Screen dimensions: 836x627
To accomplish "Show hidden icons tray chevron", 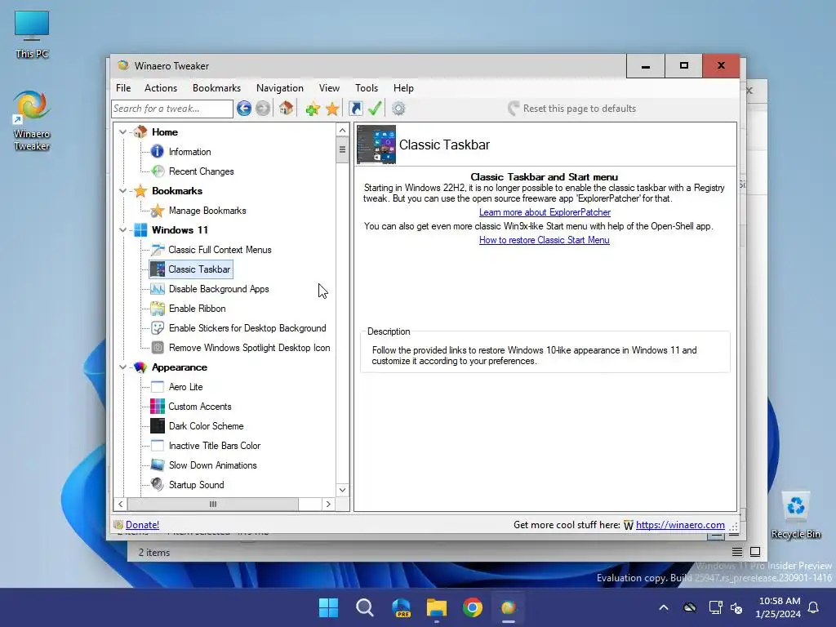I will pyautogui.click(x=664, y=607).
